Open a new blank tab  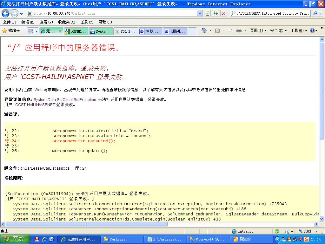point(192,31)
